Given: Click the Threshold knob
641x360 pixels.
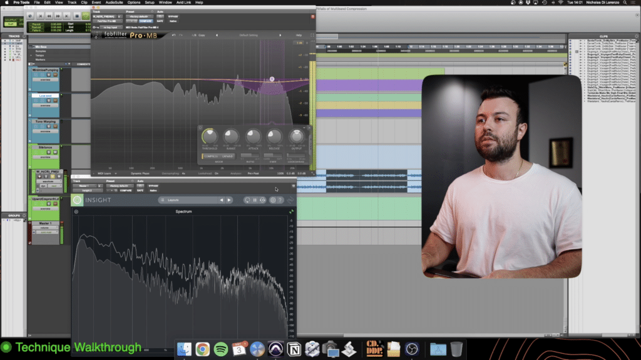Looking at the screenshot, I should click(x=209, y=136).
